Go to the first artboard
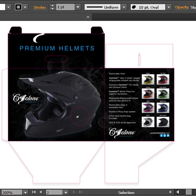 tap(34, 192)
